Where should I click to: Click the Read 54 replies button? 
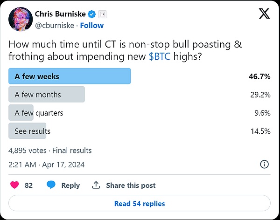point(140,203)
